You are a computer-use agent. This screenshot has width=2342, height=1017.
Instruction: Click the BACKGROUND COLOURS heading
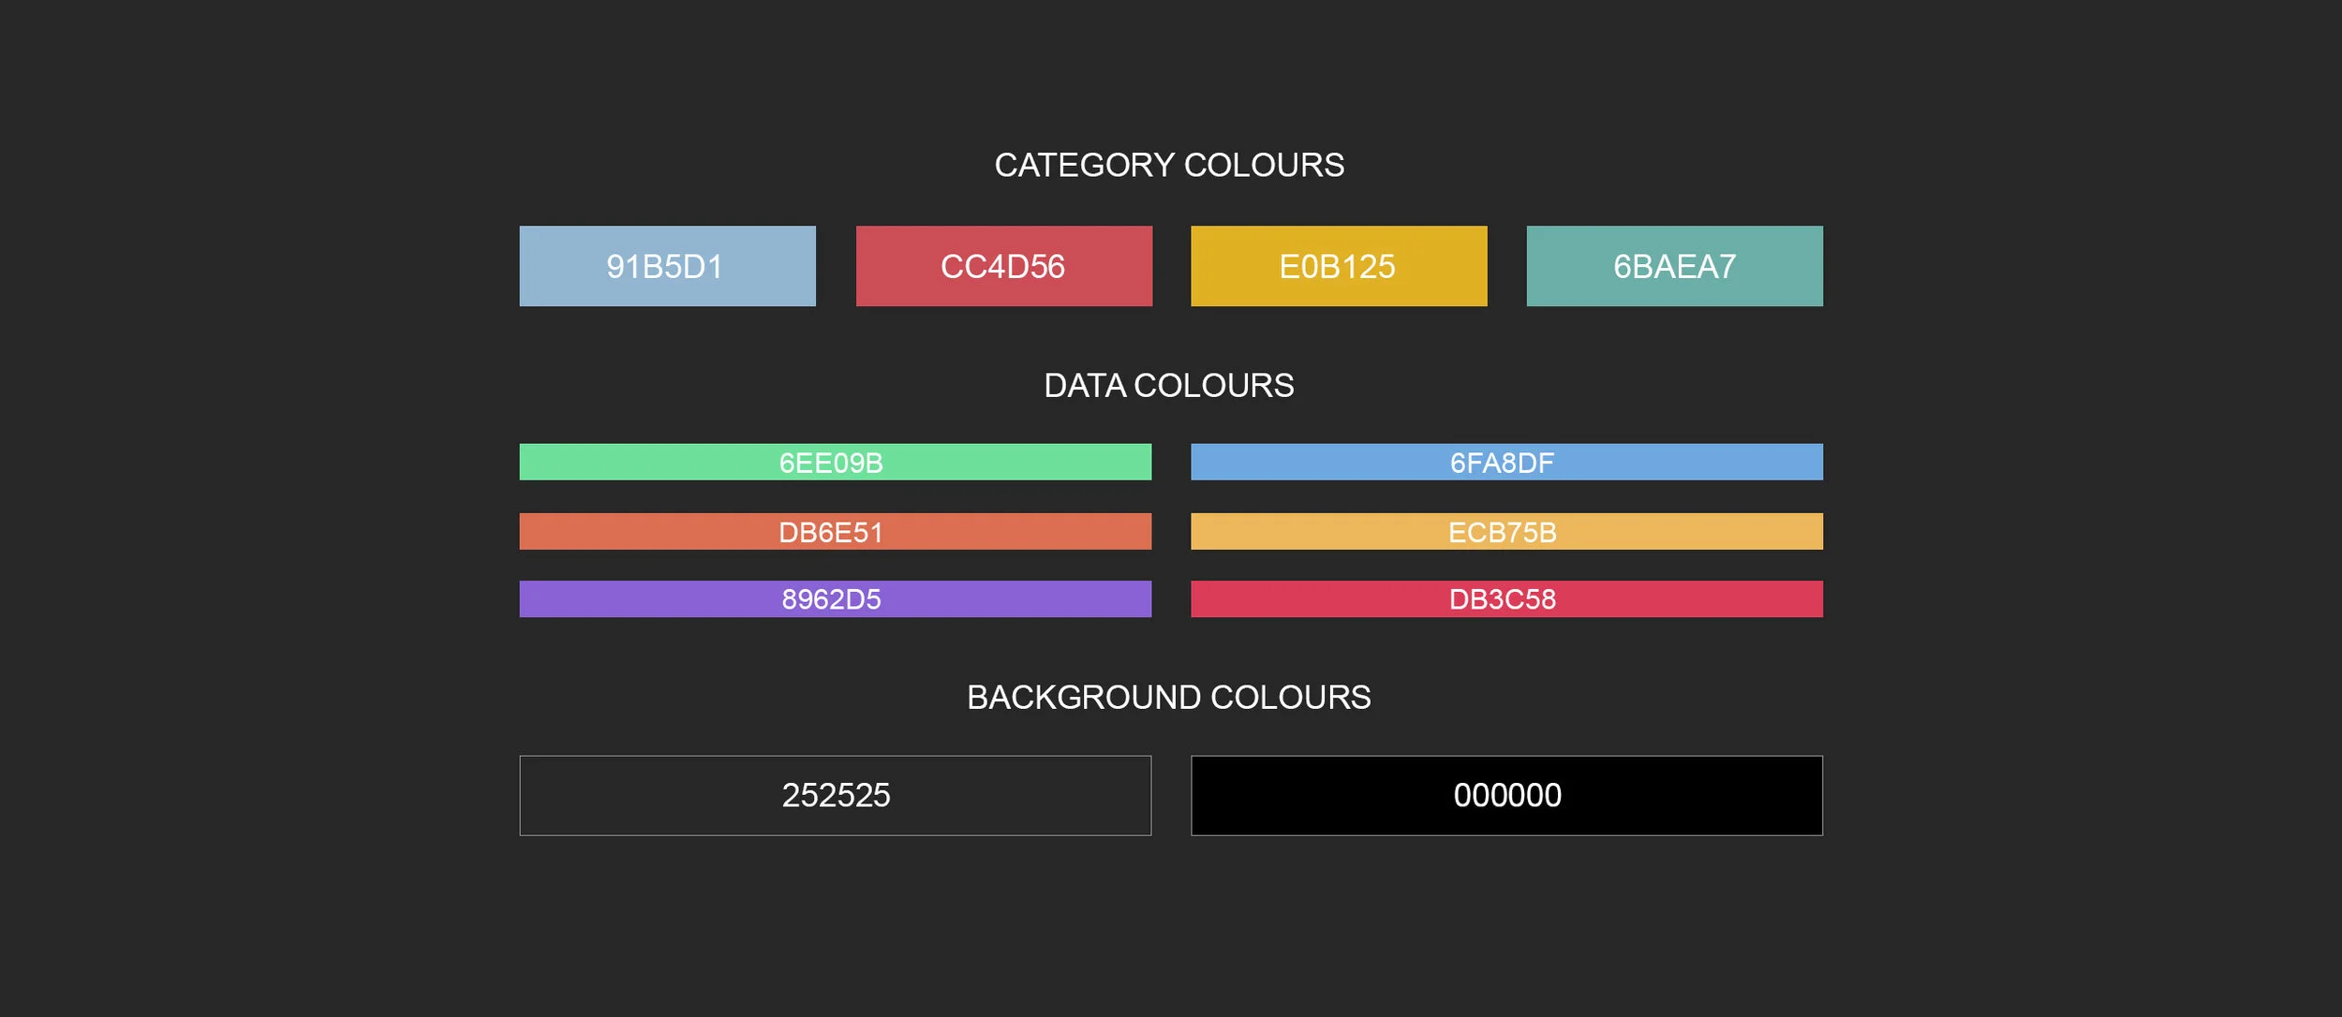click(1169, 698)
